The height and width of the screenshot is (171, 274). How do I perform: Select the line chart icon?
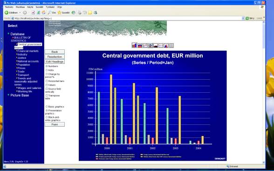(x=145, y=46)
